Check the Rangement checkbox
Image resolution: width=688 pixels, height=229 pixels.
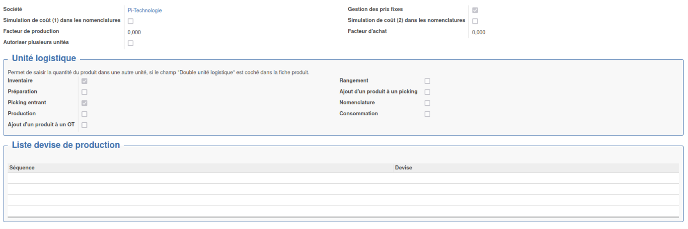click(427, 81)
